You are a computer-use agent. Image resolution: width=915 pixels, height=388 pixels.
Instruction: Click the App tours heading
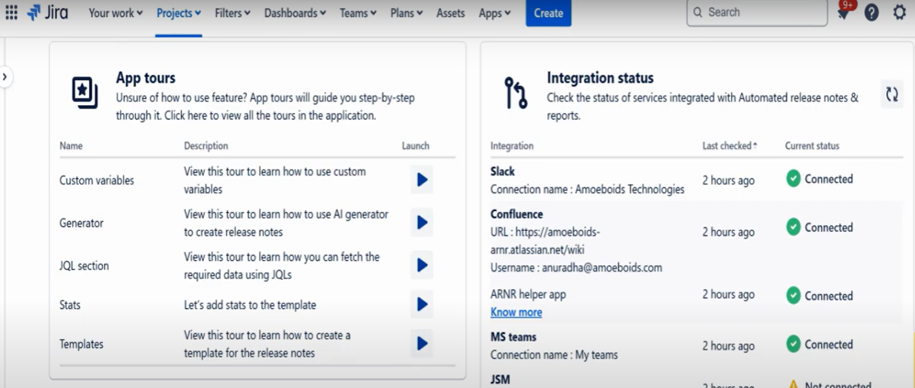pyautogui.click(x=145, y=78)
